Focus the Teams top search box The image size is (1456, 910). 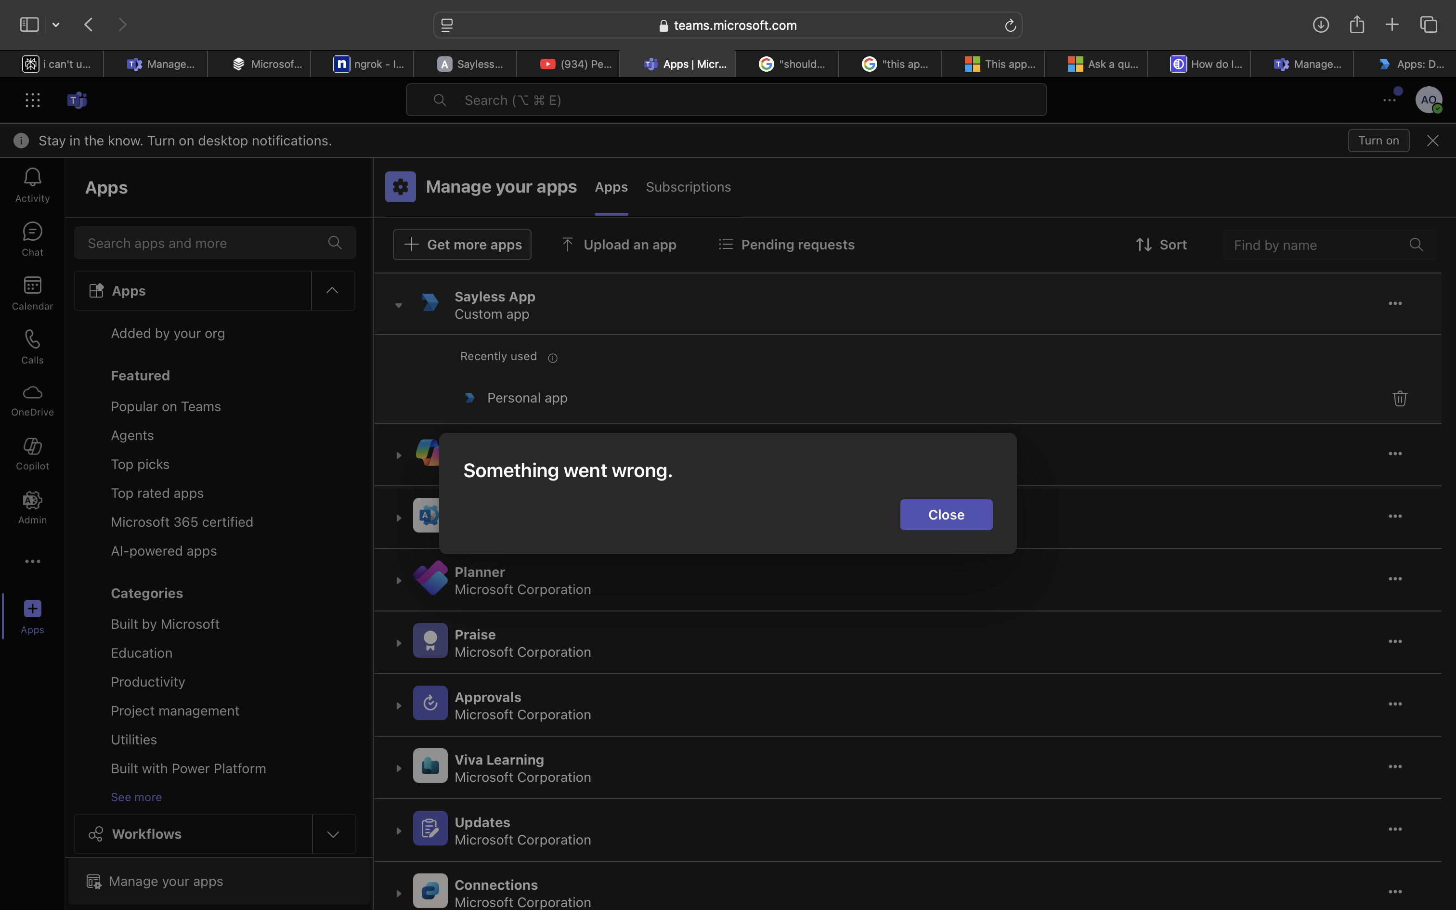[726, 100]
